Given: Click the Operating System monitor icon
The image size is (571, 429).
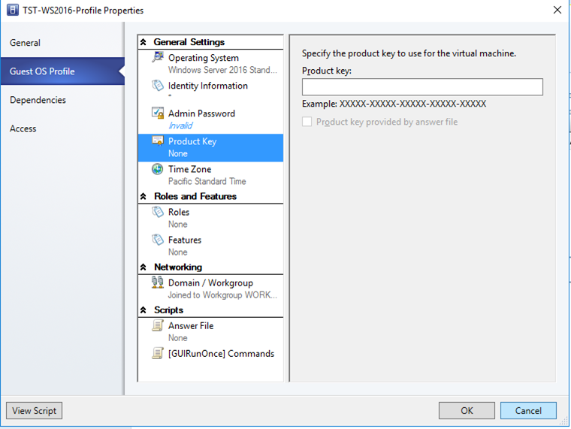Looking at the screenshot, I should coord(158,57).
